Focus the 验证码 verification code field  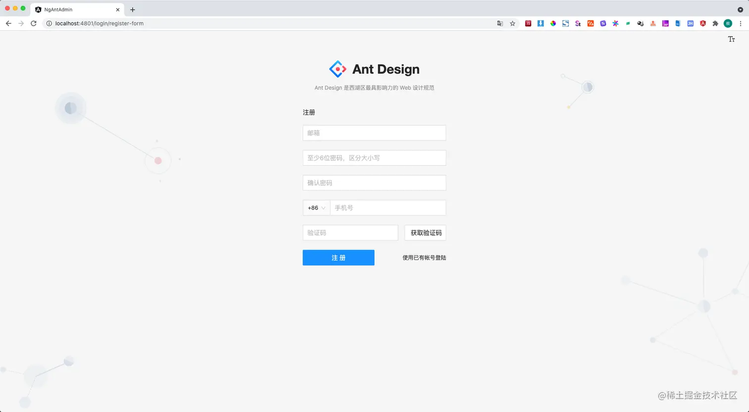tap(350, 233)
